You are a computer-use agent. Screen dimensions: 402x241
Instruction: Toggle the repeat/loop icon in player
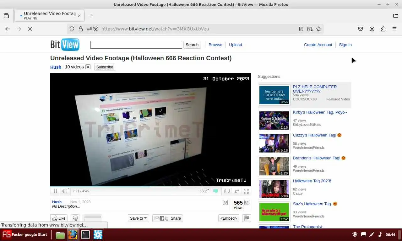[x=236, y=191]
